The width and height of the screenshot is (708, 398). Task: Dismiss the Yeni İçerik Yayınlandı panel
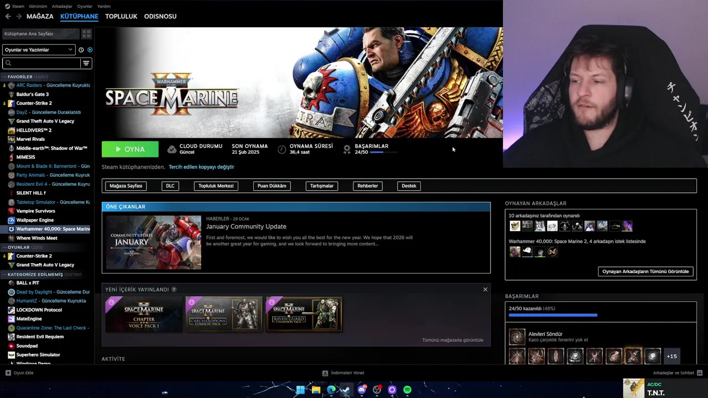click(x=485, y=289)
